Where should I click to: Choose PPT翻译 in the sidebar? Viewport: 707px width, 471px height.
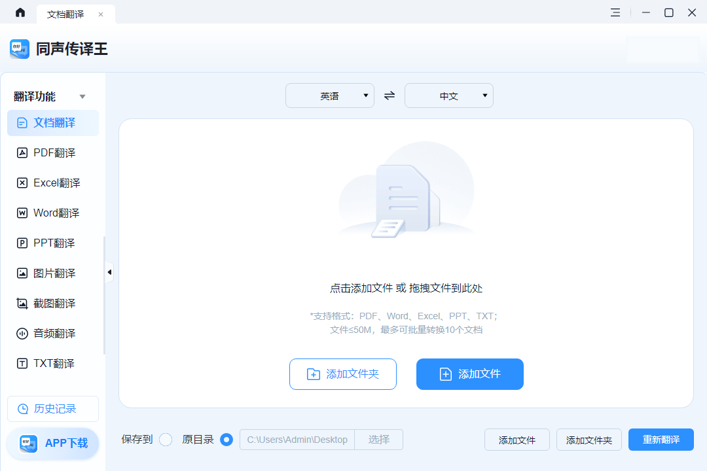[53, 243]
